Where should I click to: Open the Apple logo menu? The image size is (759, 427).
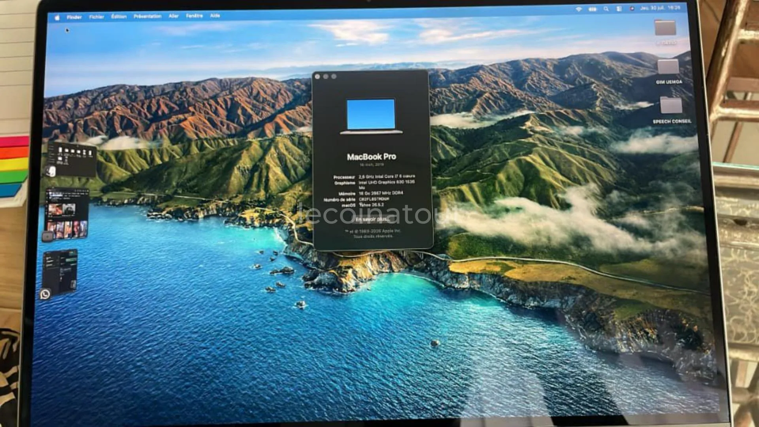(57, 17)
